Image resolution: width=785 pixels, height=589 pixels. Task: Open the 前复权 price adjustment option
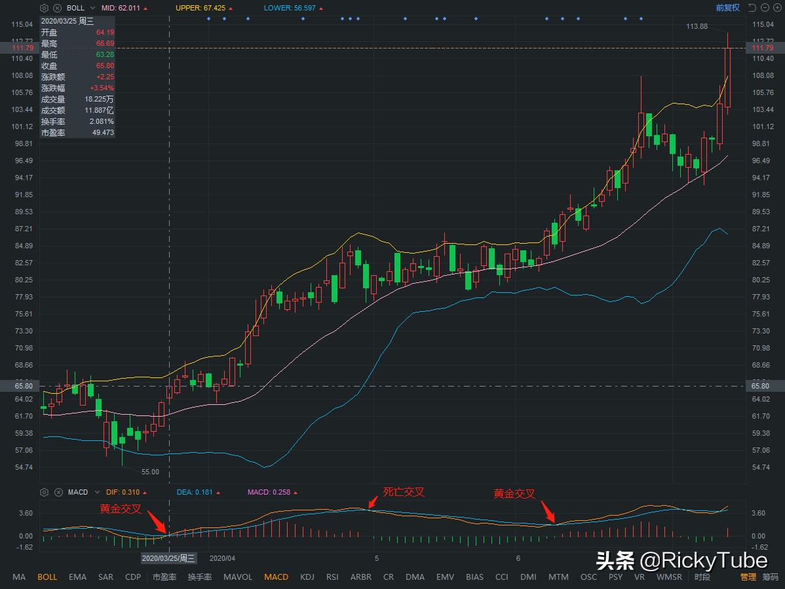[x=727, y=7]
